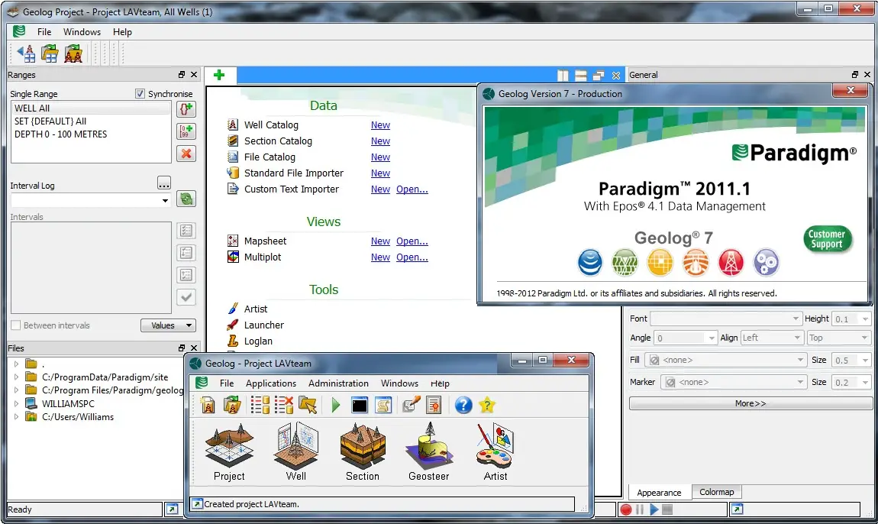Click the yellow star favorites icon

pyautogui.click(x=487, y=405)
